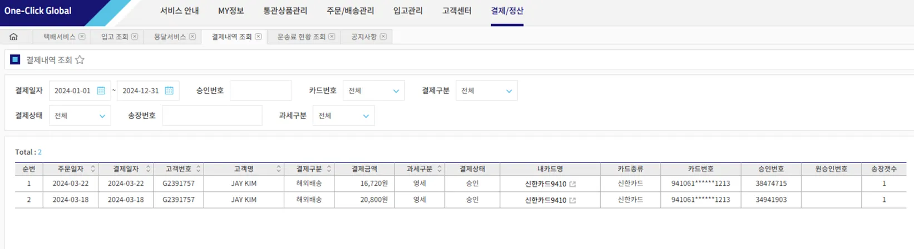
Task: Switch to the 용달서비스 tab
Action: (170, 37)
